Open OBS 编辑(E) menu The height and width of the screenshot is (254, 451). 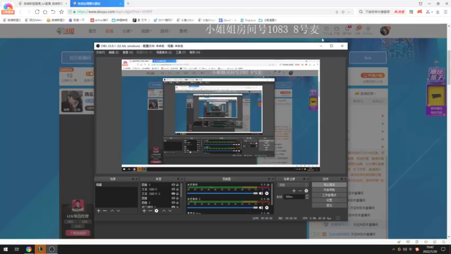click(114, 52)
